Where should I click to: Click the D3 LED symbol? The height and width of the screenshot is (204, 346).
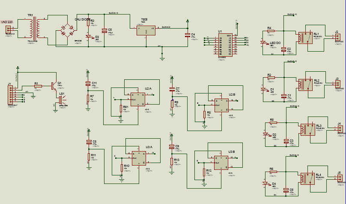89,37
